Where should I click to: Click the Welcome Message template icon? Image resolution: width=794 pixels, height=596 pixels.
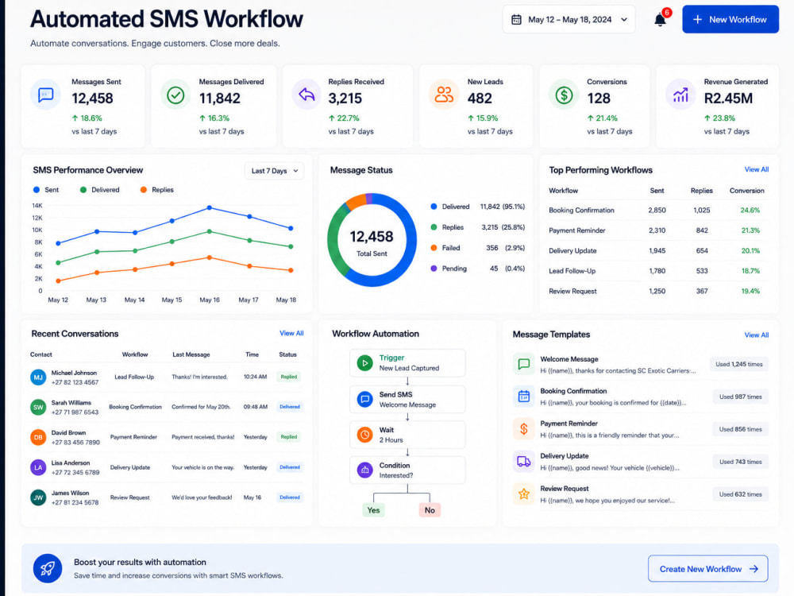click(x=523, y=365)
